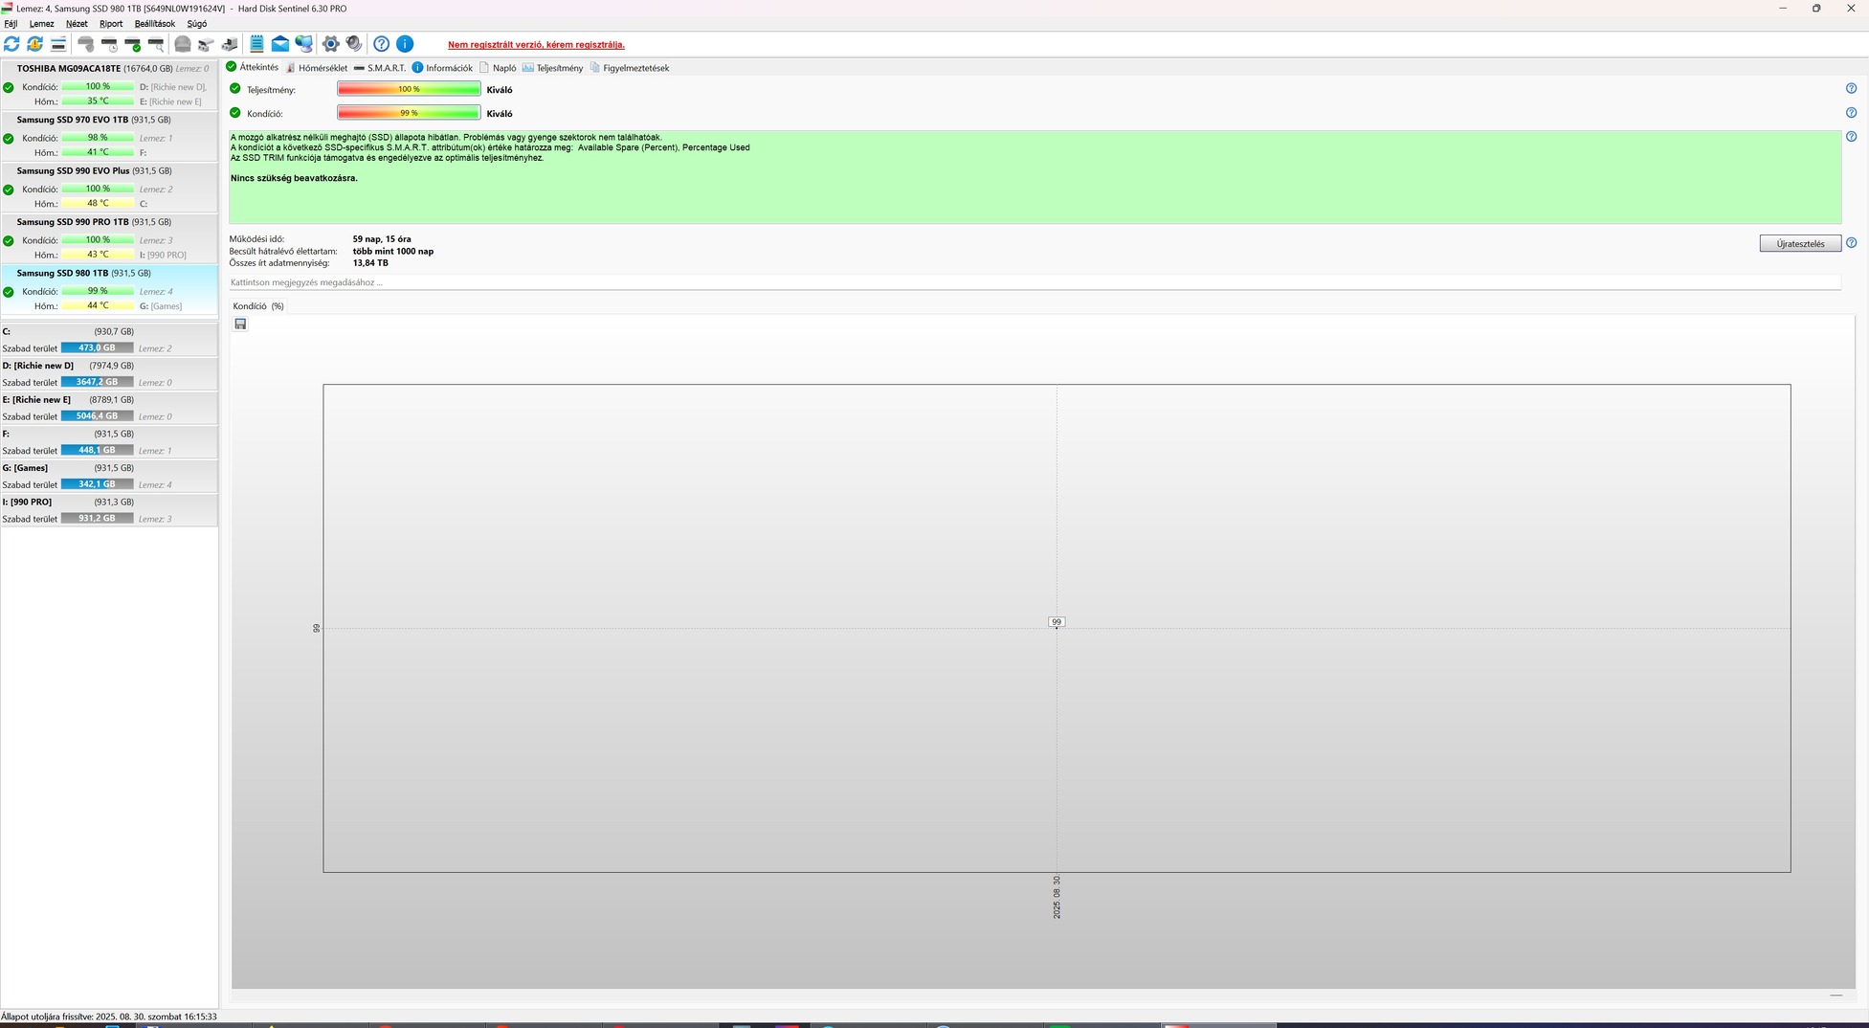Open the Lemez menu
1869x1028 pixels.
pos(41,24)
